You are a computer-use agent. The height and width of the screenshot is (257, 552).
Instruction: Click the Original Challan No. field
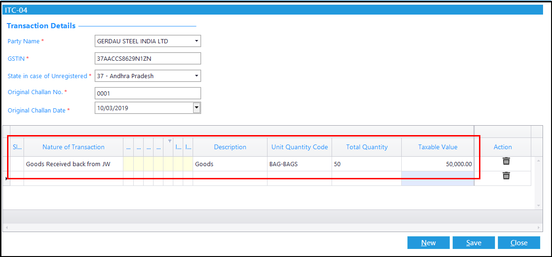tap(148, 93)
